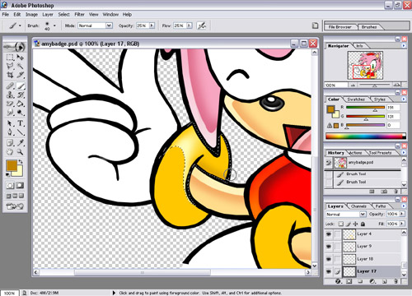Select the Pen tool
The width and height of the screenshot is (412, 296).
(10, 132)
